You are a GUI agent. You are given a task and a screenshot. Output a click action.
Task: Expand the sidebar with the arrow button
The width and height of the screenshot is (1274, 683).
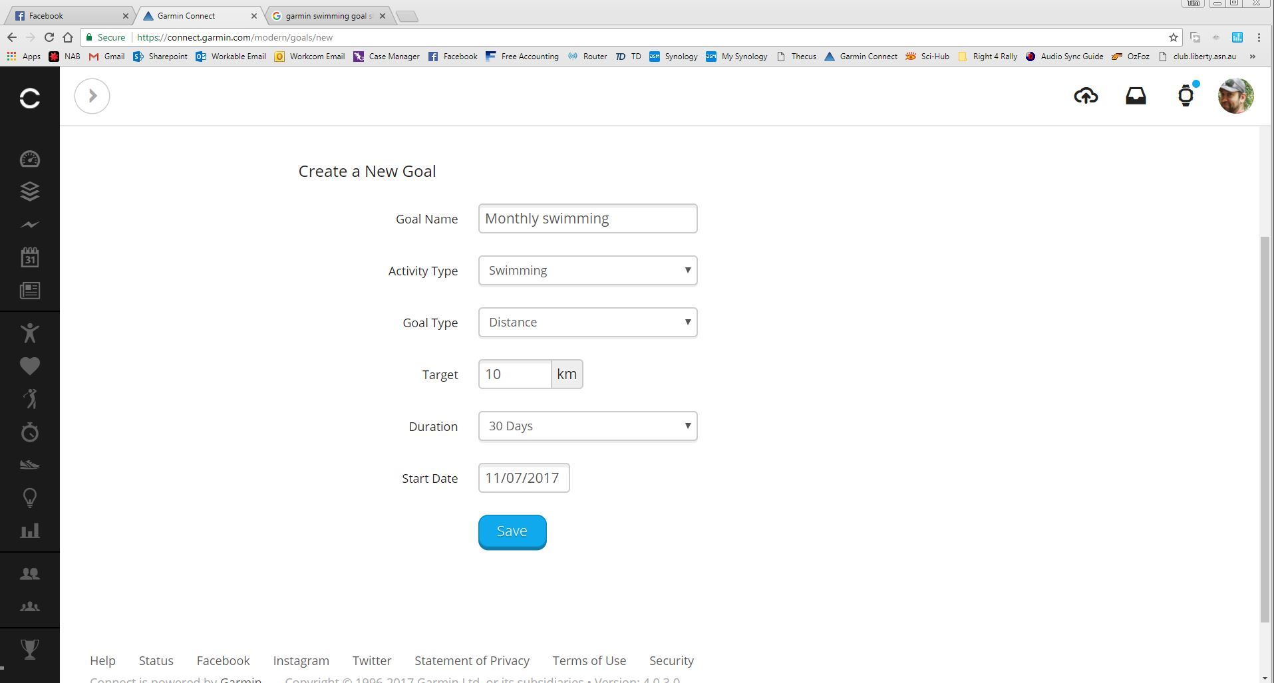(92, 96)
